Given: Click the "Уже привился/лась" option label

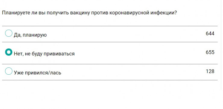Looking at the screenshot, I should pyautogui.click(x=37, y=73).
